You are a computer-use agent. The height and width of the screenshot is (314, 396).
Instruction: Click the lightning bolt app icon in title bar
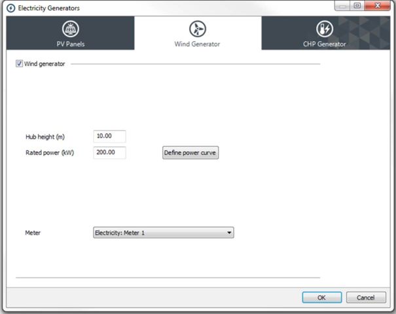click(10, 7)
